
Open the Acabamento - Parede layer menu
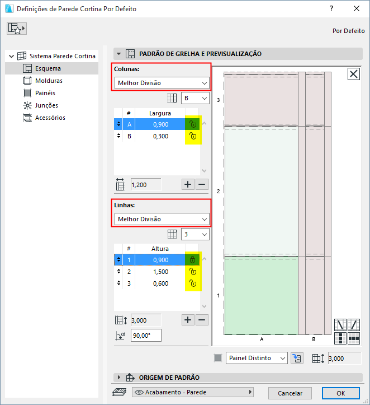(193, 392)
